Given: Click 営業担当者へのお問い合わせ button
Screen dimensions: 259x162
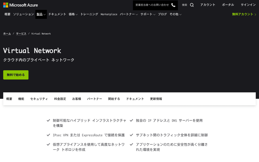Looking at the screenshot, I should coord(155,5).
